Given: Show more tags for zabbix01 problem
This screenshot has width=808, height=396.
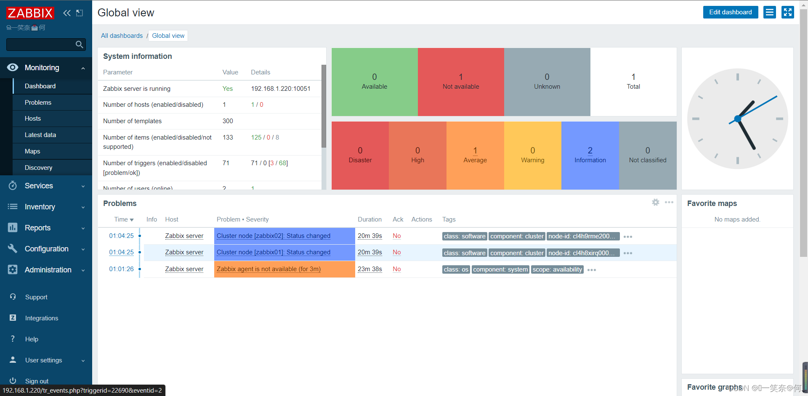Looking at the screenshot, I should 628,253.
